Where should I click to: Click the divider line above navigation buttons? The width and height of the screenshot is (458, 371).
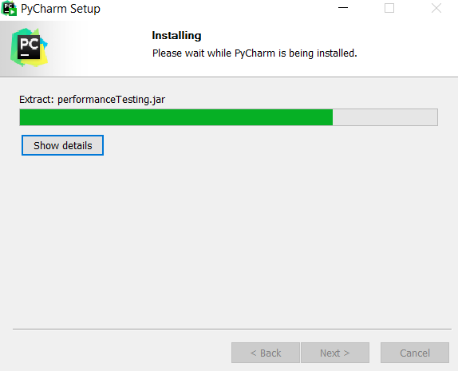pyautogui.click(x=232, y=329)
